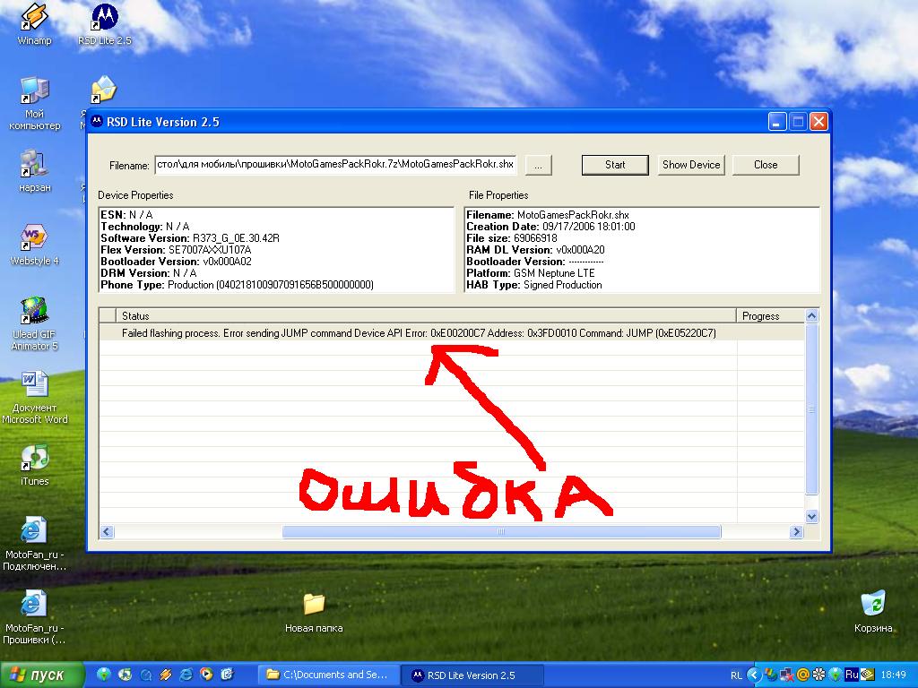Open the Webstyle 4 desktop shortcut
Viewport: 918px width, 688px height.
click(34, 245)
